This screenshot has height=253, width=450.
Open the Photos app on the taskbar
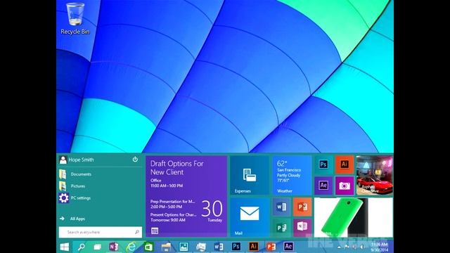(184, 247)
